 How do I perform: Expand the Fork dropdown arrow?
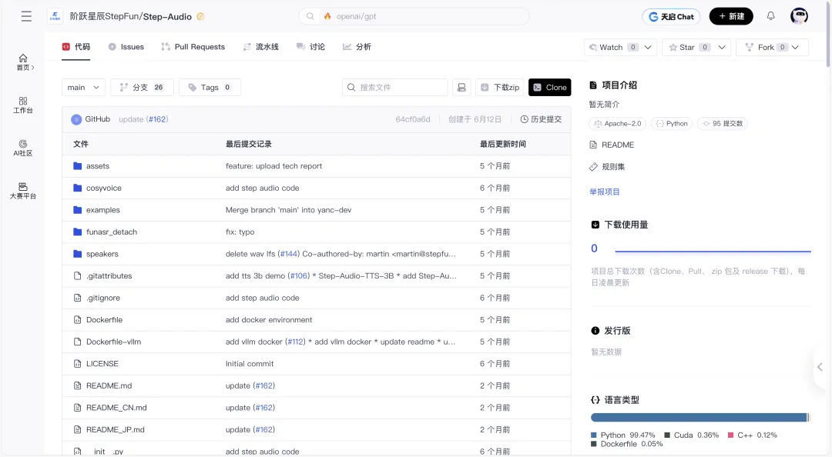tap(795, 47)
